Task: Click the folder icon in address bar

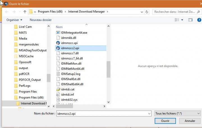Action: (31, 12)
